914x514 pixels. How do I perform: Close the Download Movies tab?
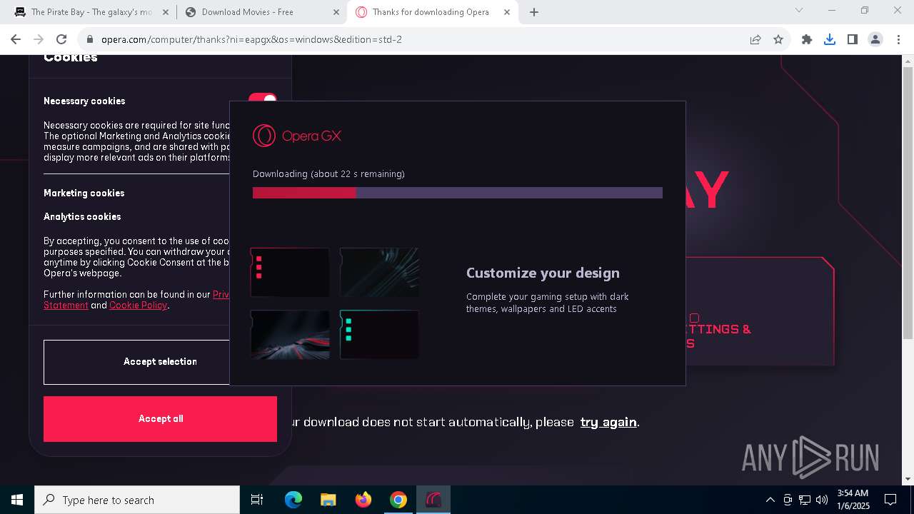tap(335, 12)
